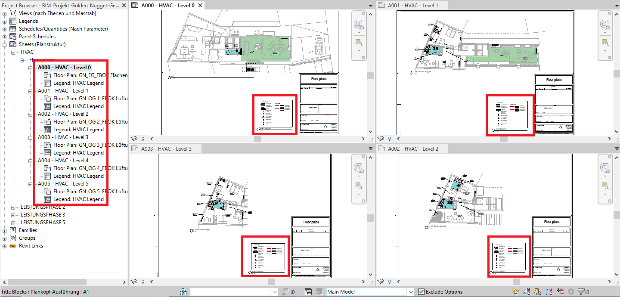Click the sheet icon on the A001 tab
This screenshot has width=620, height=297.
click(382, 5)
